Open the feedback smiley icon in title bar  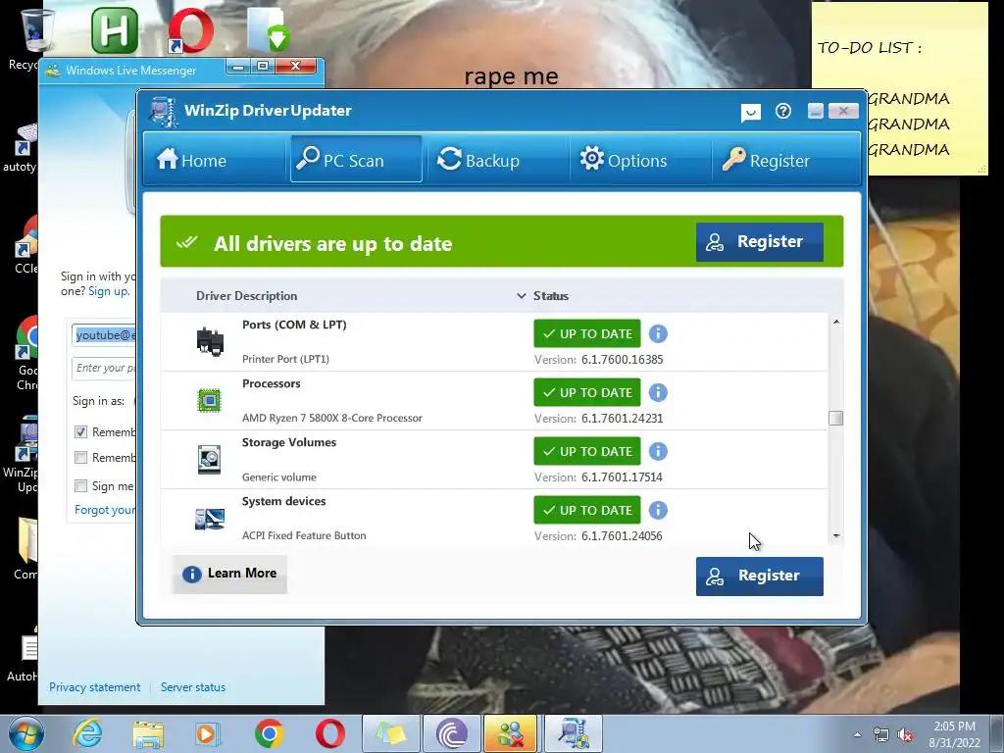[750, 113]
